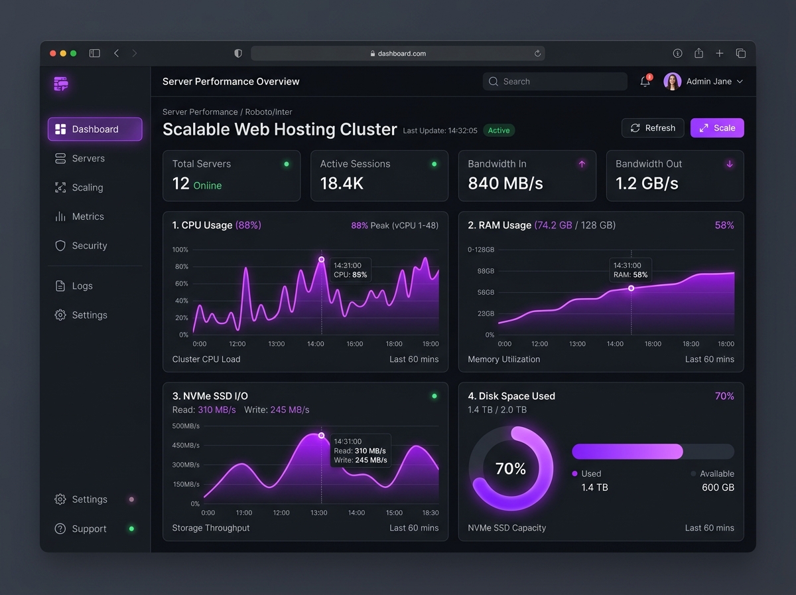Viewport: 796px width, 595px height.
Task: Click the Support question mark icon
Action: click(x=60, y=529)
